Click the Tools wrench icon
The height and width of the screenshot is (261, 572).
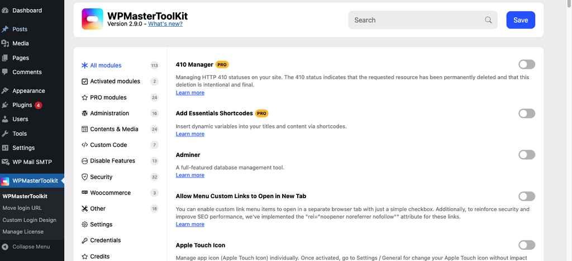tap(5, 134)
